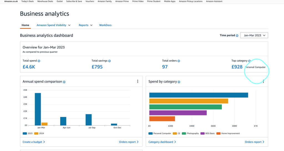Open info icon next to Total orders
Viewport: 284px width, 151px height.
pos(179,61)
